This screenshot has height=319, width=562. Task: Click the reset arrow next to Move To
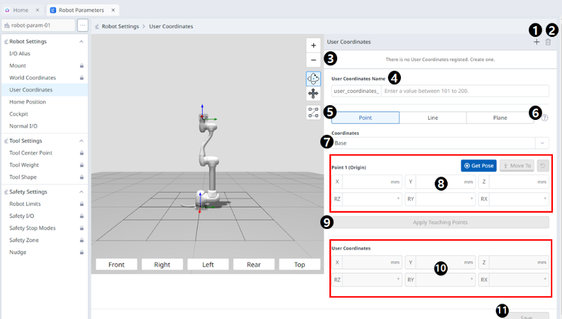(x=543, y=165)
